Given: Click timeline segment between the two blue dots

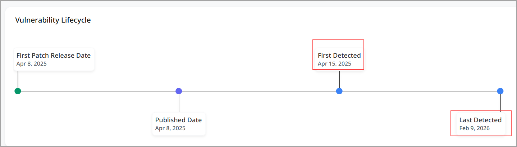Looking at the screenshot, I should (420, 91).
